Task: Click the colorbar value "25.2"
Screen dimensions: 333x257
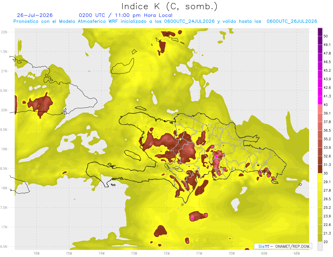Action: tap(327, 208)
